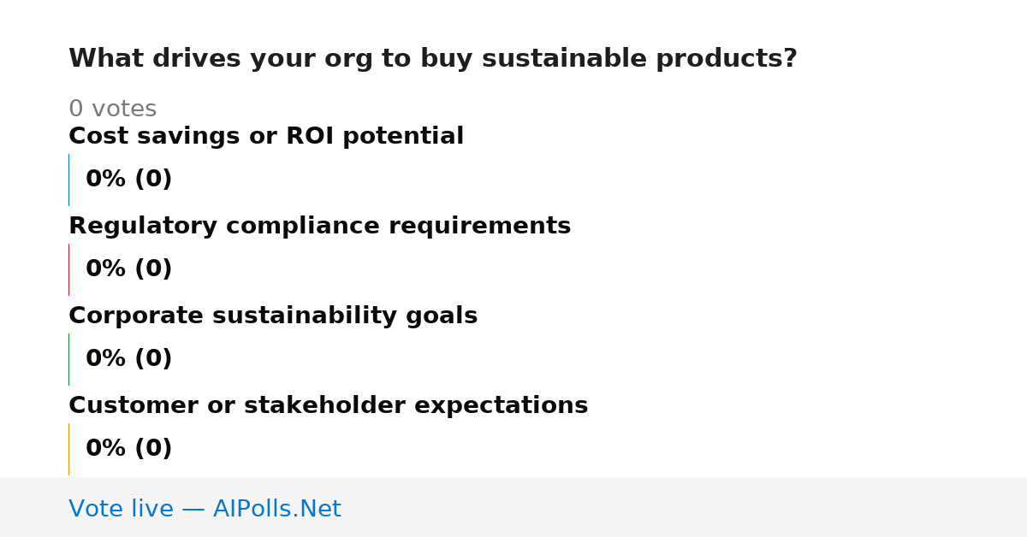
Task: Click the empty gray area of the footer banner
Action: click(685, 507)
